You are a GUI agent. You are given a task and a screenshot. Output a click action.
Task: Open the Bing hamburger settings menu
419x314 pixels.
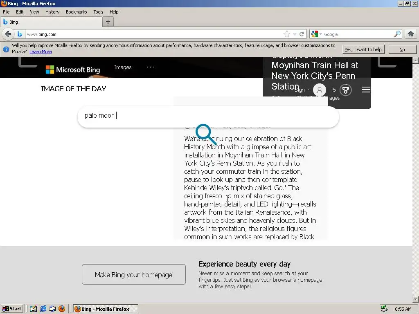366,90
